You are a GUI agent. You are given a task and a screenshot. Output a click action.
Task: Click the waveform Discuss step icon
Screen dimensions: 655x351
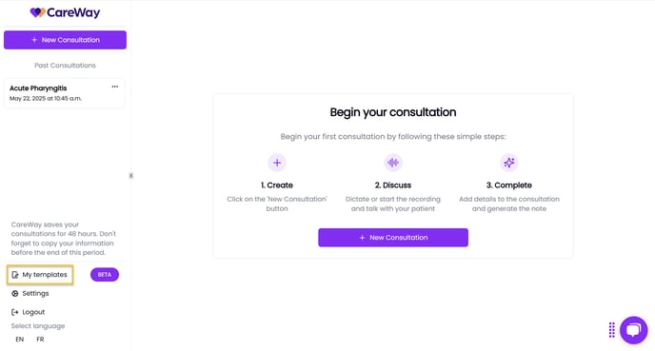[x=393, y=163]
